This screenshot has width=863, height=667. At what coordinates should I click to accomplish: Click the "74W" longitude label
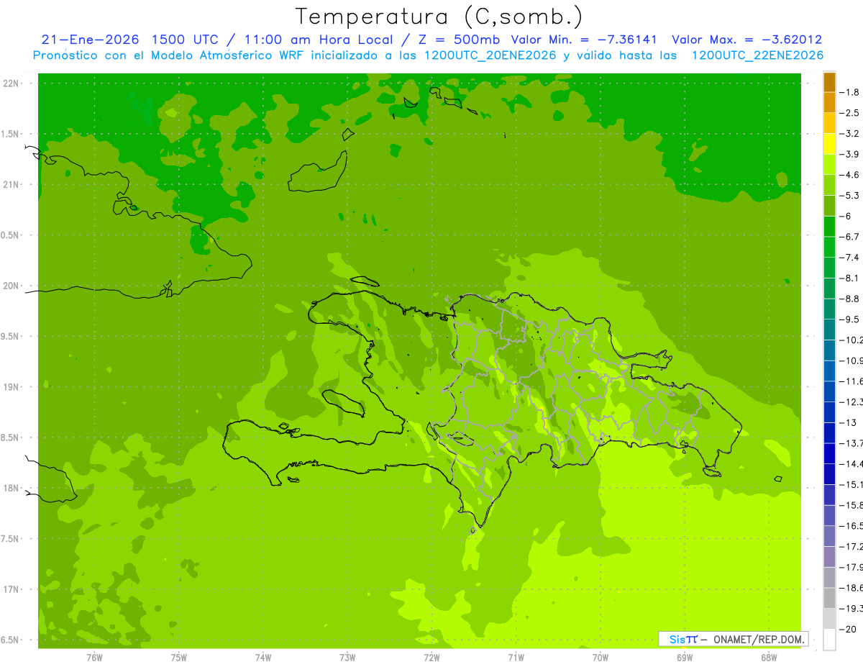(x=262, y=658)
